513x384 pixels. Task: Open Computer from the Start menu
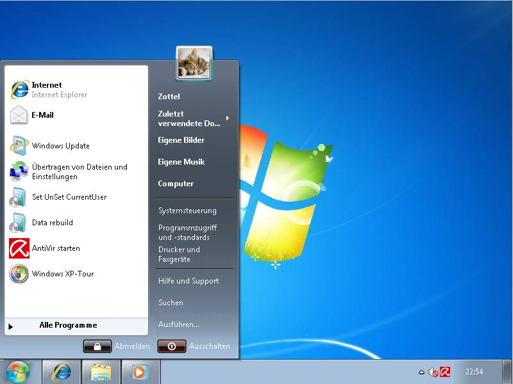click(176, 184)
